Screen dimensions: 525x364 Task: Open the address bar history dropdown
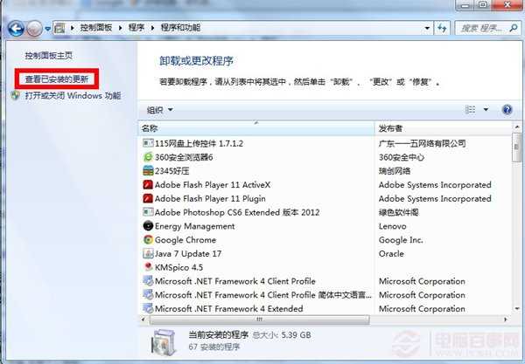pos(427,28)
